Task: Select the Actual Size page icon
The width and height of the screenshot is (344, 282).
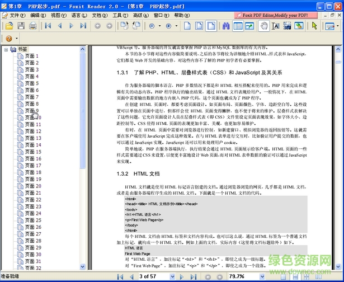Action: (187, 26)
